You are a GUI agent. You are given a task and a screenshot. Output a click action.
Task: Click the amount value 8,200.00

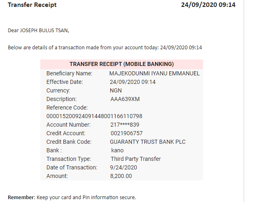coord(121,176)
